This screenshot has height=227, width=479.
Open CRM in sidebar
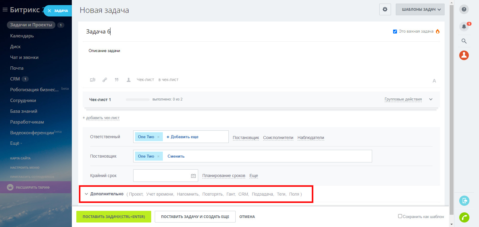coord(15,79)
